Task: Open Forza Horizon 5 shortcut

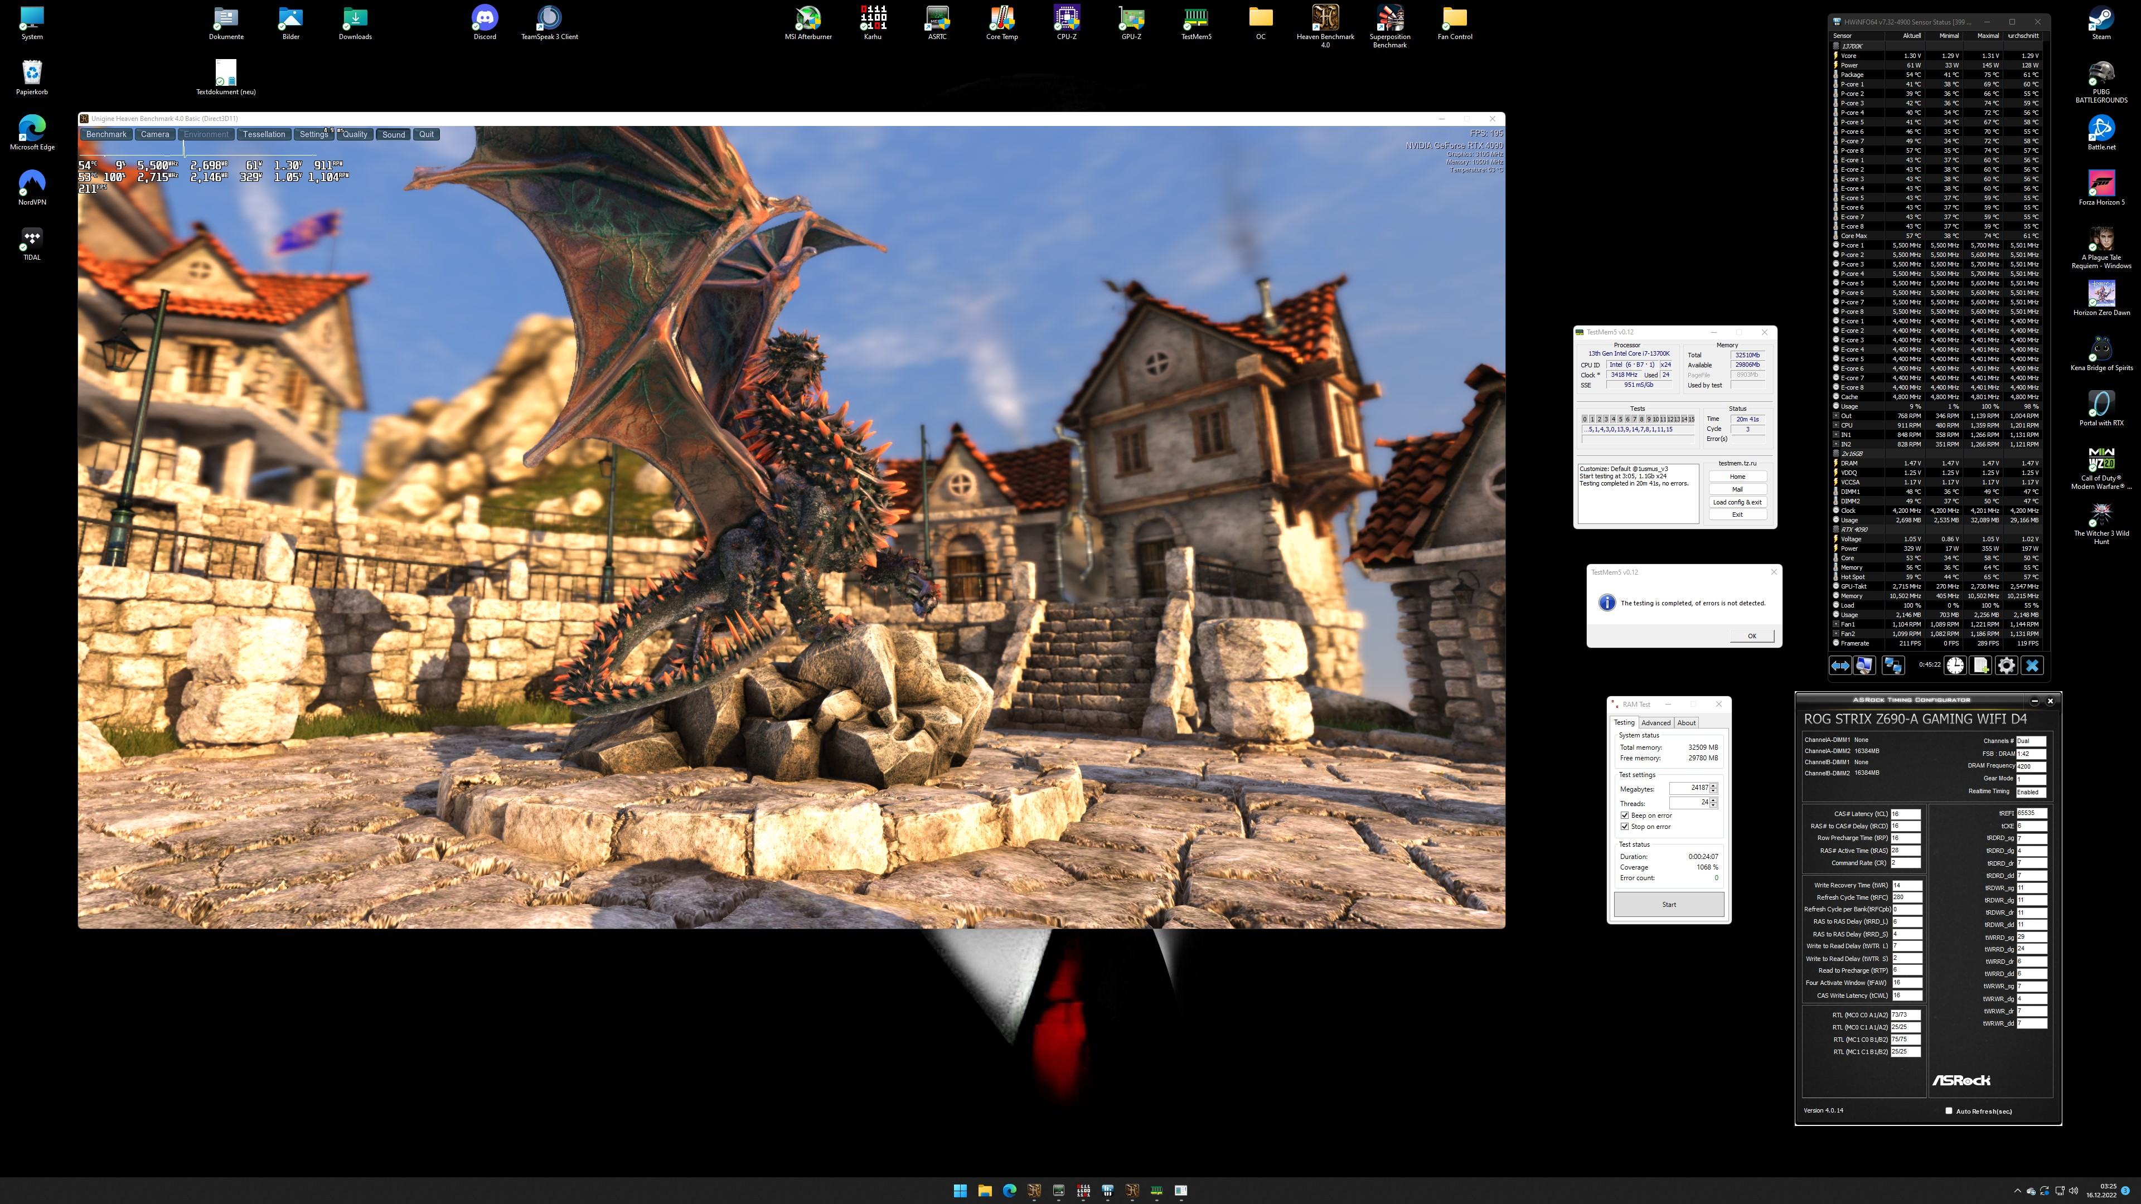Action: coord(2101,188)
